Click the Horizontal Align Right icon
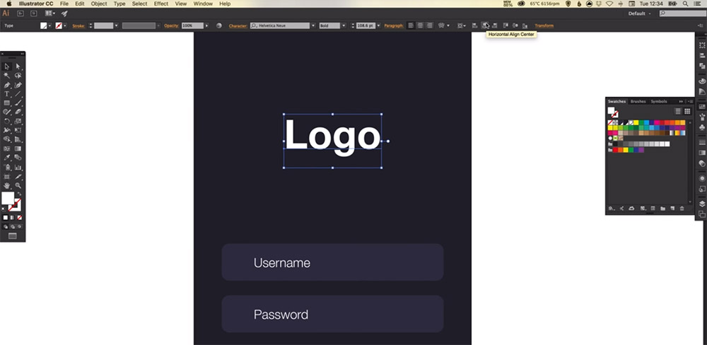Image resolution: width=707 pixels, height=345 pixels. pos(495,25)
